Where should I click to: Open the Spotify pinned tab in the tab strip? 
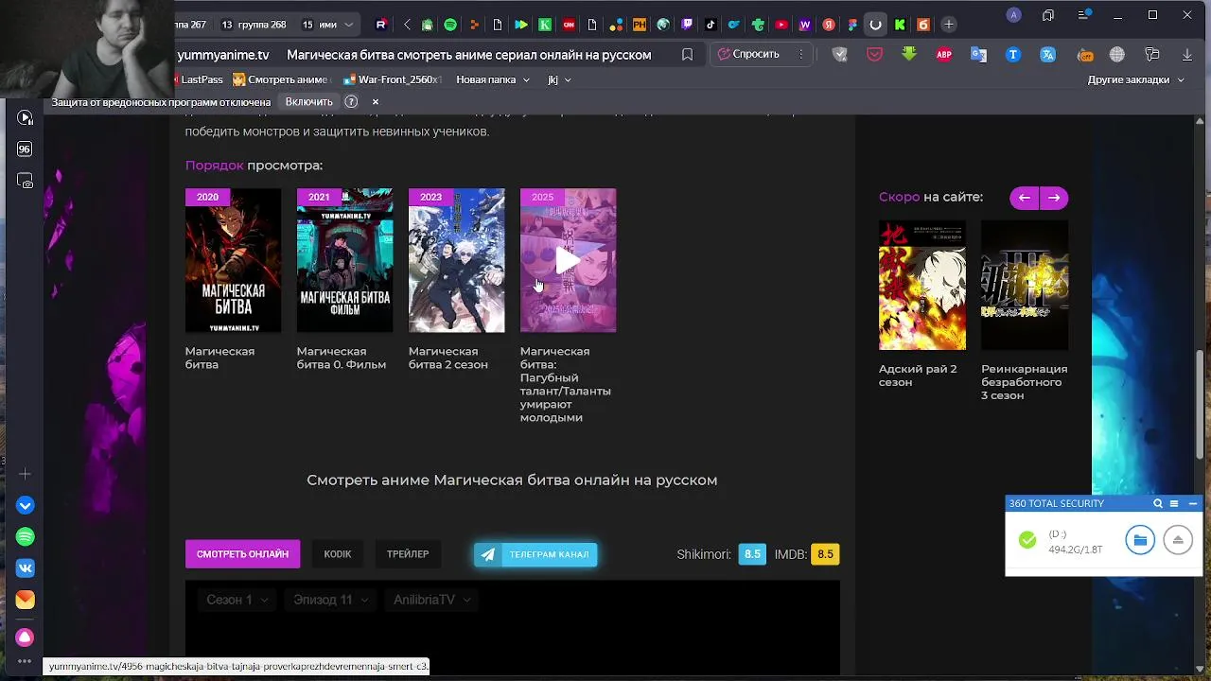point(450,25)
